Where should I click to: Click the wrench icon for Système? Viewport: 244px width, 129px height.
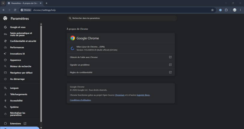[x=5, y=107]
